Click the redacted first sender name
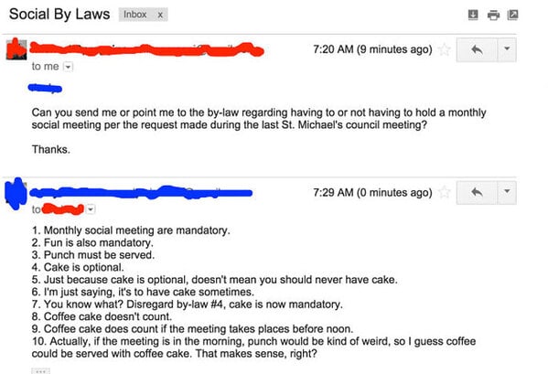 (x=146, y=49)
